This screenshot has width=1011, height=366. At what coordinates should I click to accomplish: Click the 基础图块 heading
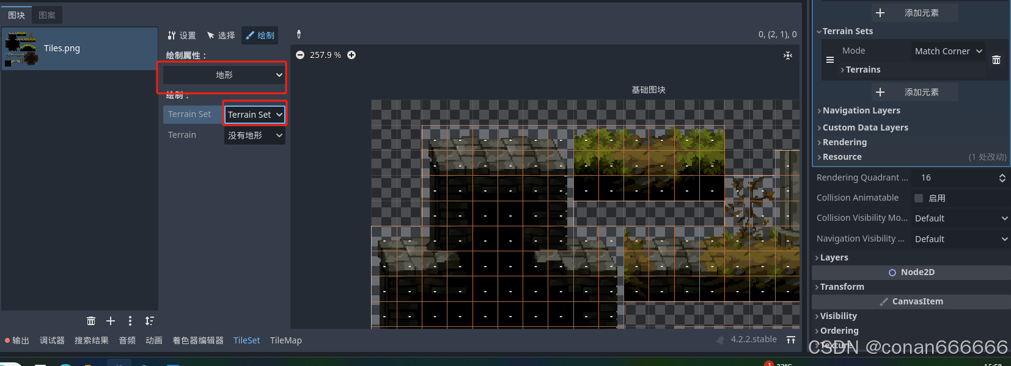click(x=649, y=90)
